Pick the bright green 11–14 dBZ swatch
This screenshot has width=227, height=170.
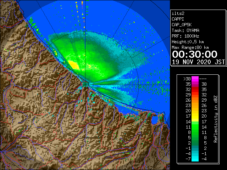click(195, 127)
